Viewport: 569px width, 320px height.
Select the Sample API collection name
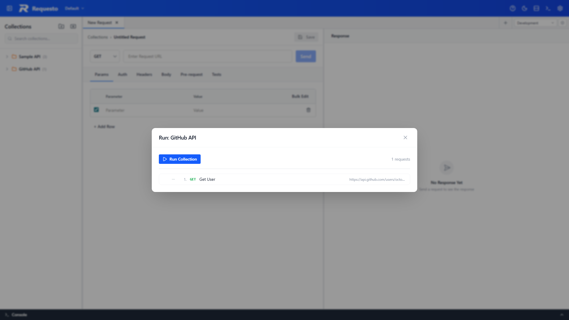(30, 56)
